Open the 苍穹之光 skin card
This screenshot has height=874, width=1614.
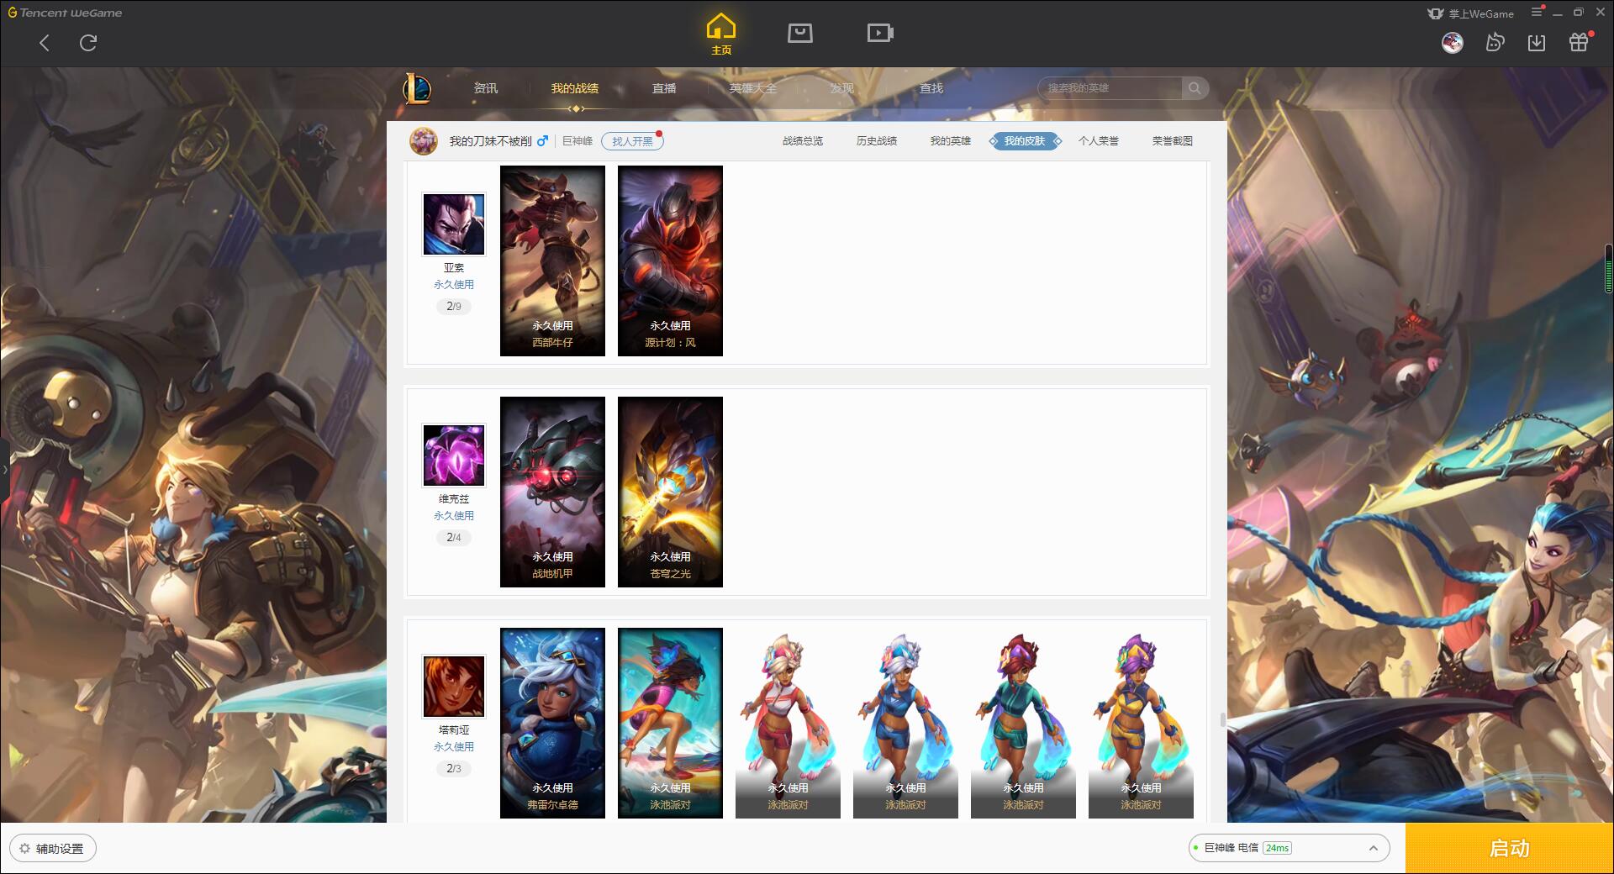[670, 492]
